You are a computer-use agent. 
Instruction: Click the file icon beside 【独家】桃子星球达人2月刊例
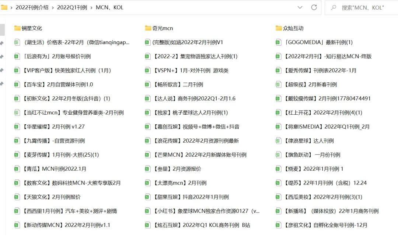[x=148, y=113]
